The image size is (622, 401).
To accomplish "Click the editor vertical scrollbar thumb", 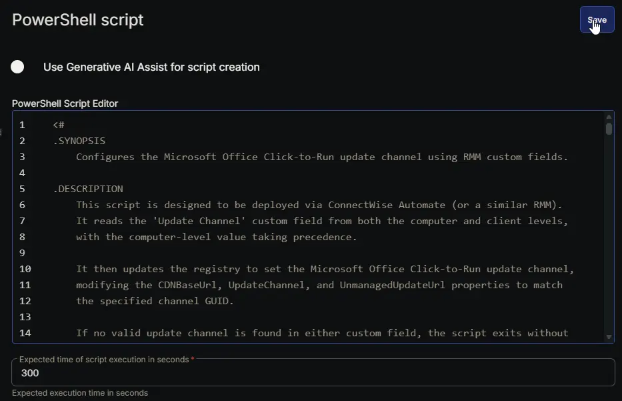I will 609,129.
